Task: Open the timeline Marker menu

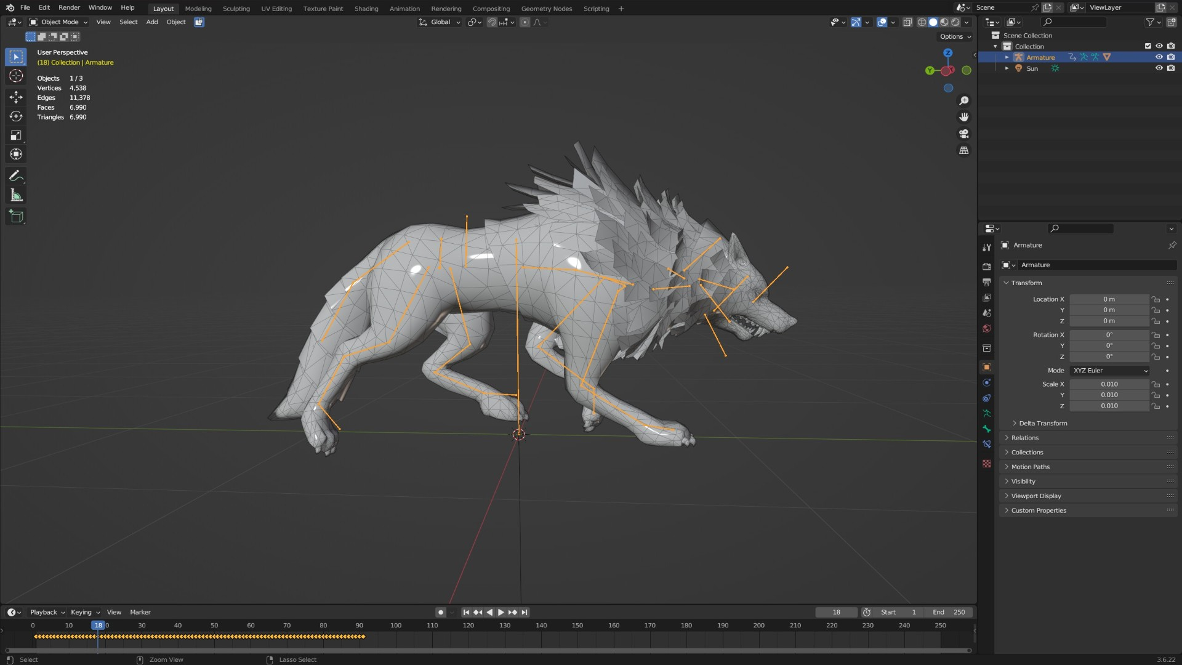Action: (x=140, y=612)
